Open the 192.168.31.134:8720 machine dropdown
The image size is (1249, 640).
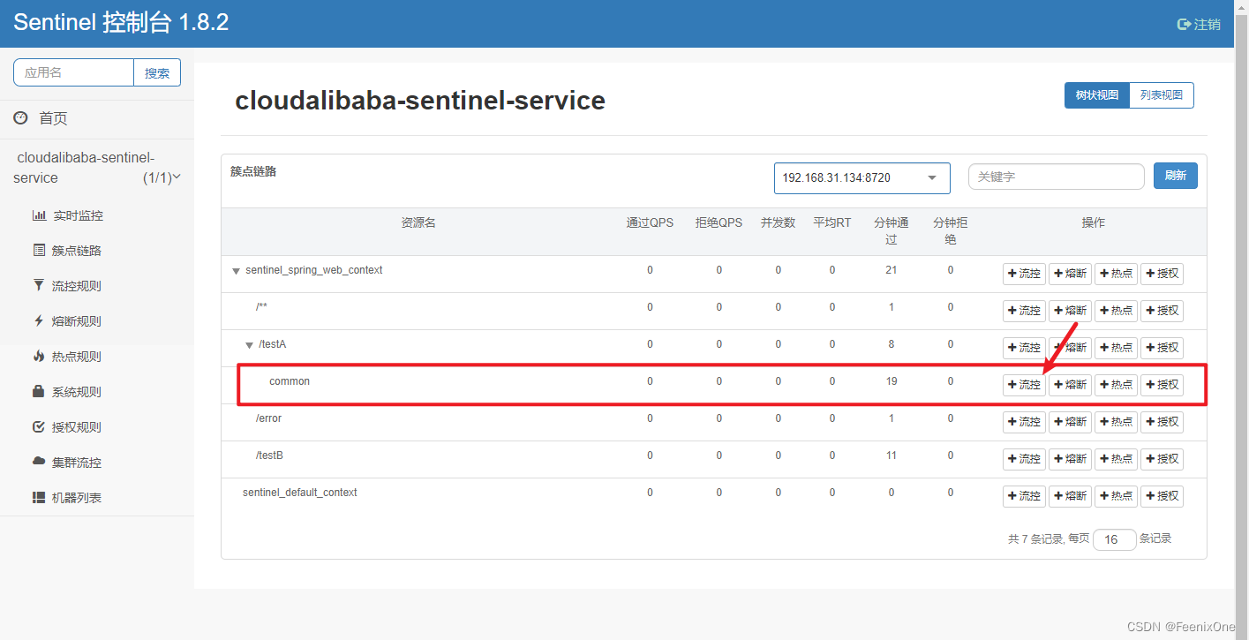[862, 178]
